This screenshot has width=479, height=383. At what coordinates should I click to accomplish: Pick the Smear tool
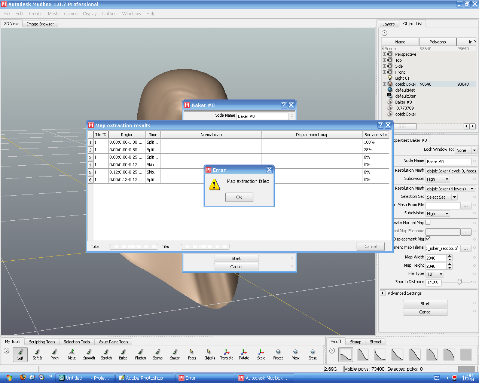(175, 354)
